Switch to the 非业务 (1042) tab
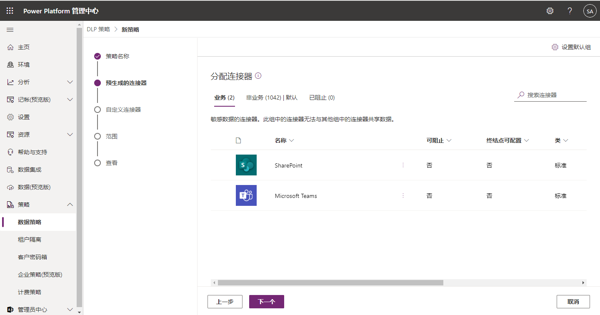600x315 pixels. 272,97
